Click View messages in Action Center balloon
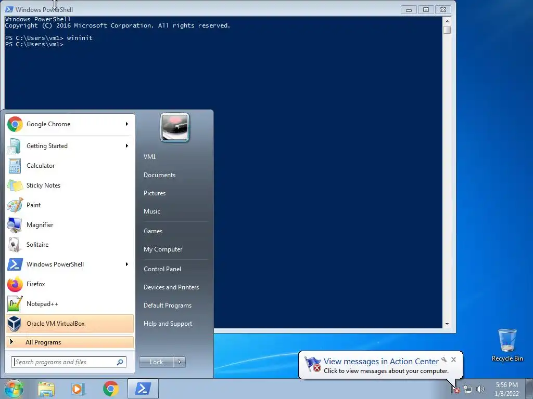This screenshot has height=399, width=533. point(381,362)
